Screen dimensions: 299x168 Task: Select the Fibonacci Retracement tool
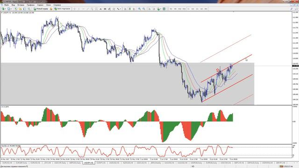(x=96, y=9)
